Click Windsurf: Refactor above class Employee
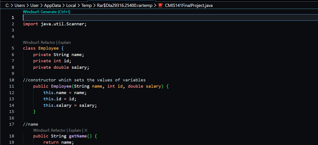The height and width of the screenshot is (145, 318). tap(39, 42)
